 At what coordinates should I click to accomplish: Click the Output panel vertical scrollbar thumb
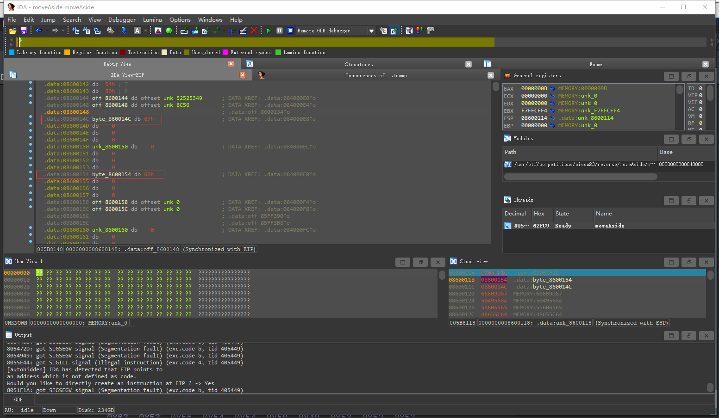pyautogui.click(x=710, y=387)
